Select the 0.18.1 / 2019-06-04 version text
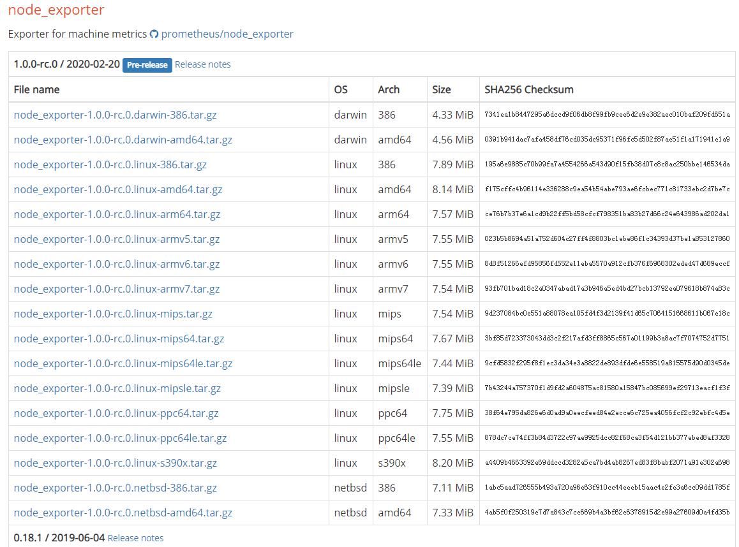739x547 pixels. click(x=59, y=537)
